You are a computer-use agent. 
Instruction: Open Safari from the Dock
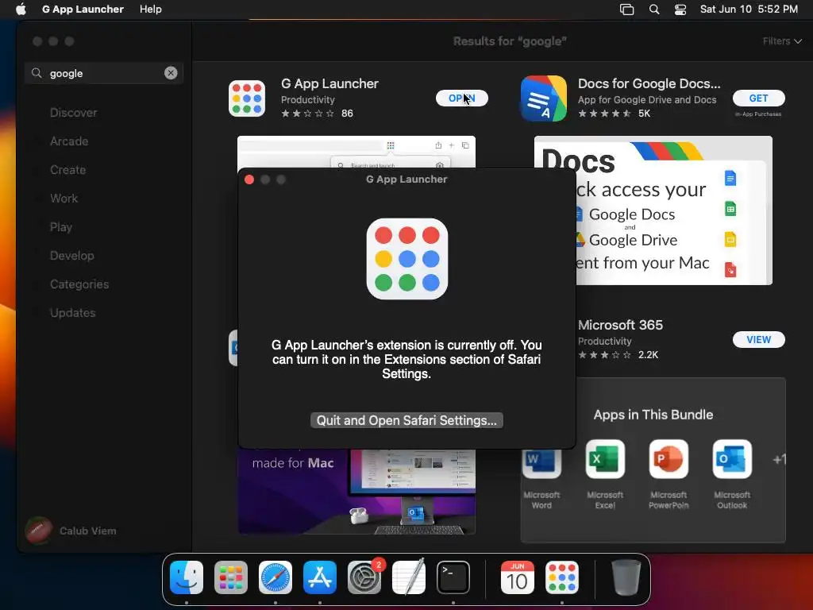(x=275, y=577)
